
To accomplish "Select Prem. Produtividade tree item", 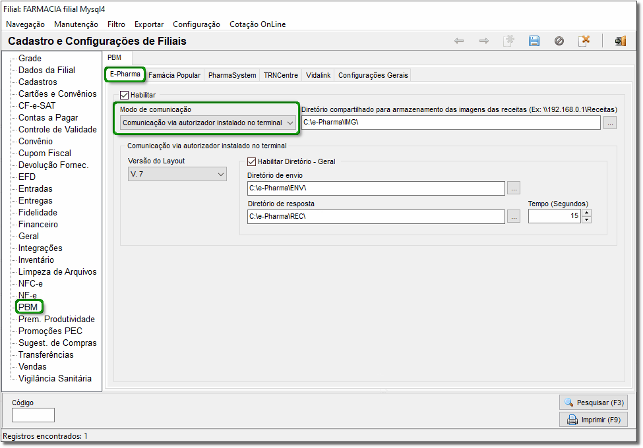I will [57, 320].
